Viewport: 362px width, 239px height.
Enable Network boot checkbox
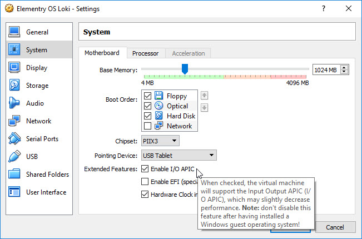pyautogui.click(x=147, y=126)
